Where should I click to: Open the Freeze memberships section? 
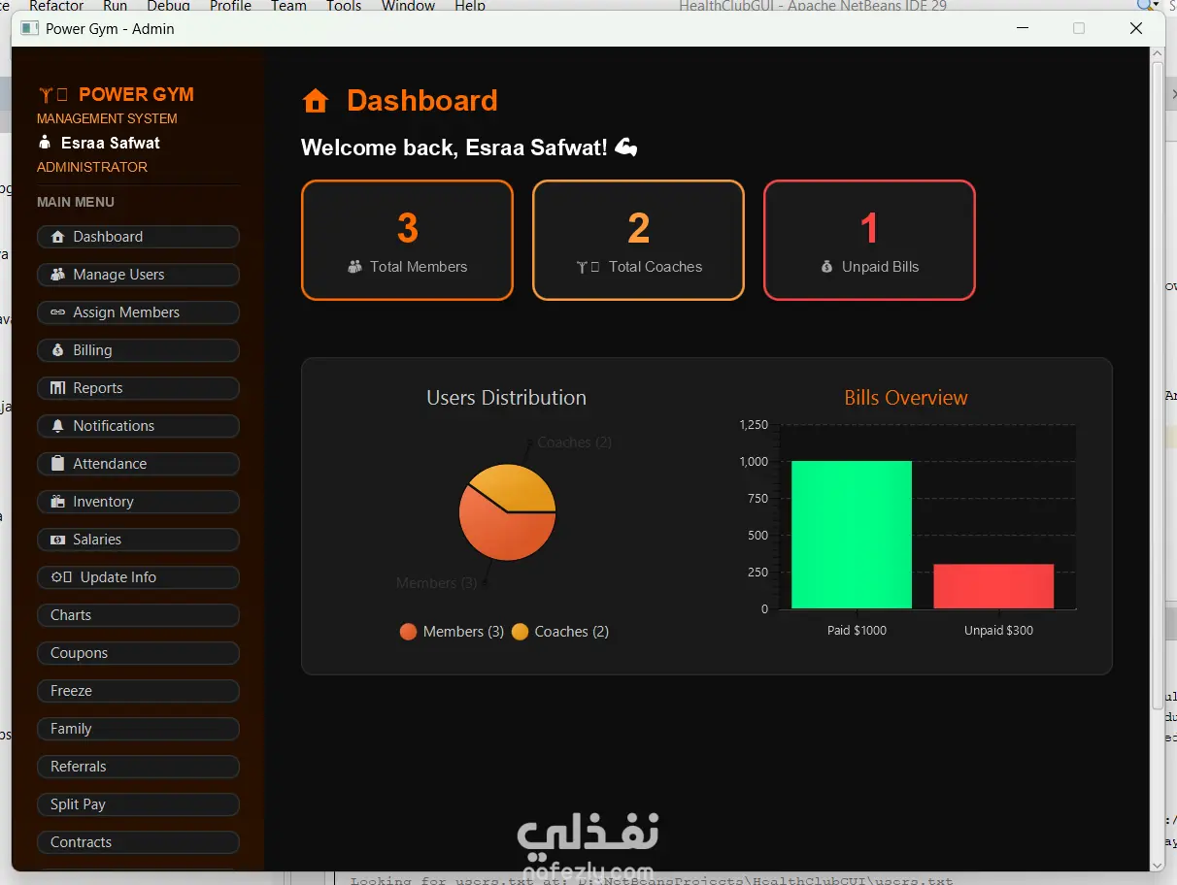(x=138, y=691)
